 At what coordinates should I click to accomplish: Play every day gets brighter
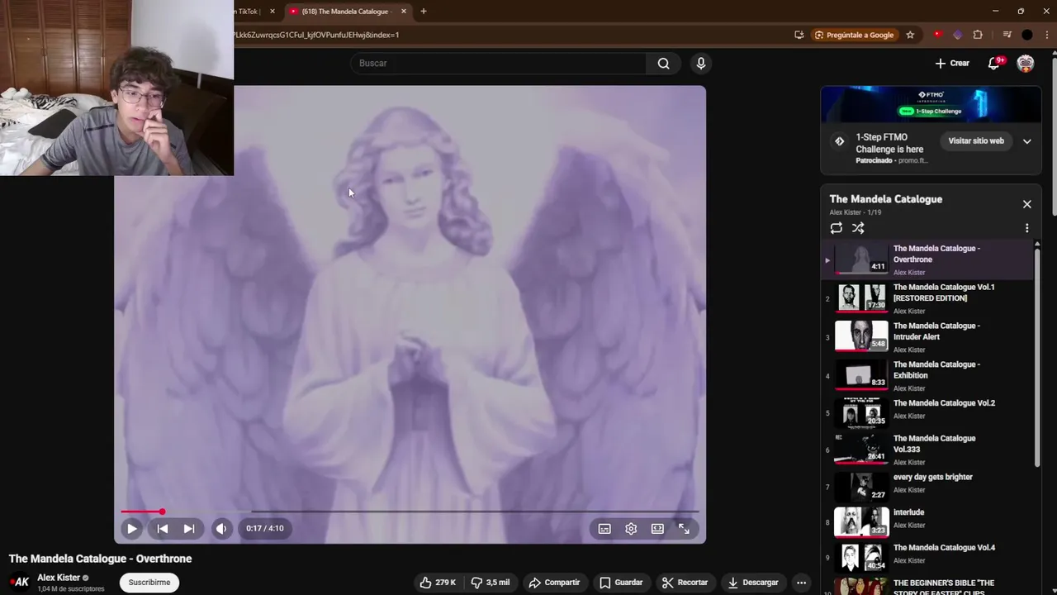click(x=928, y=486)
